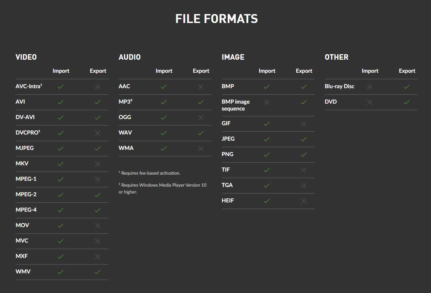Click the MKV export cross icon
This screenshot has width=431, height=293.
pos(98,164)
